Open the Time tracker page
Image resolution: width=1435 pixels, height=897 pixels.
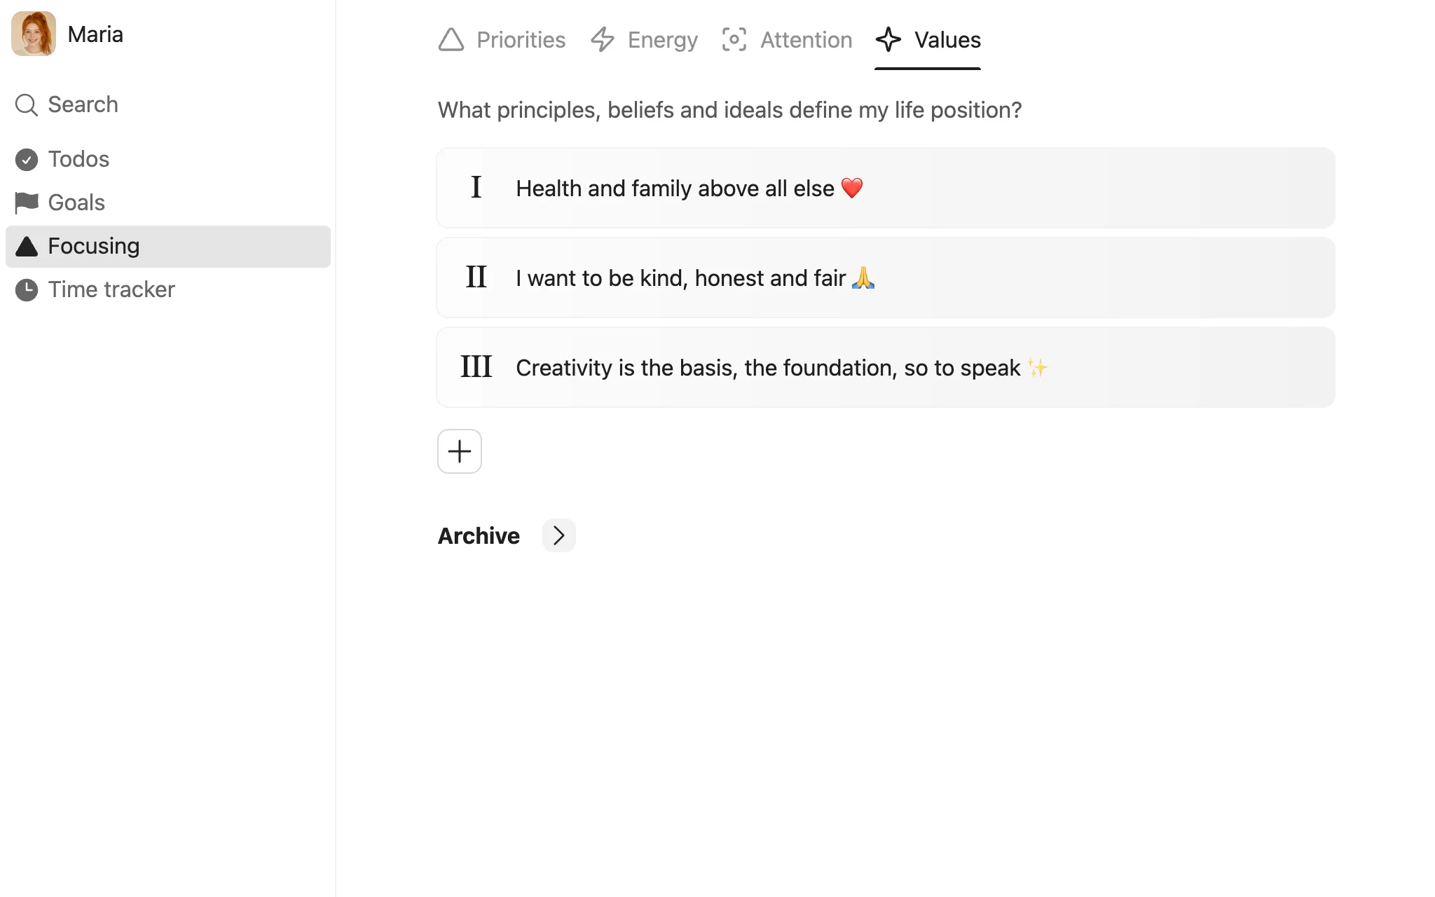168,290
